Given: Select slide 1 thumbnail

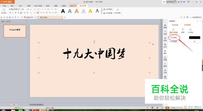Looking at the screenshot, I should pos(15,31).
